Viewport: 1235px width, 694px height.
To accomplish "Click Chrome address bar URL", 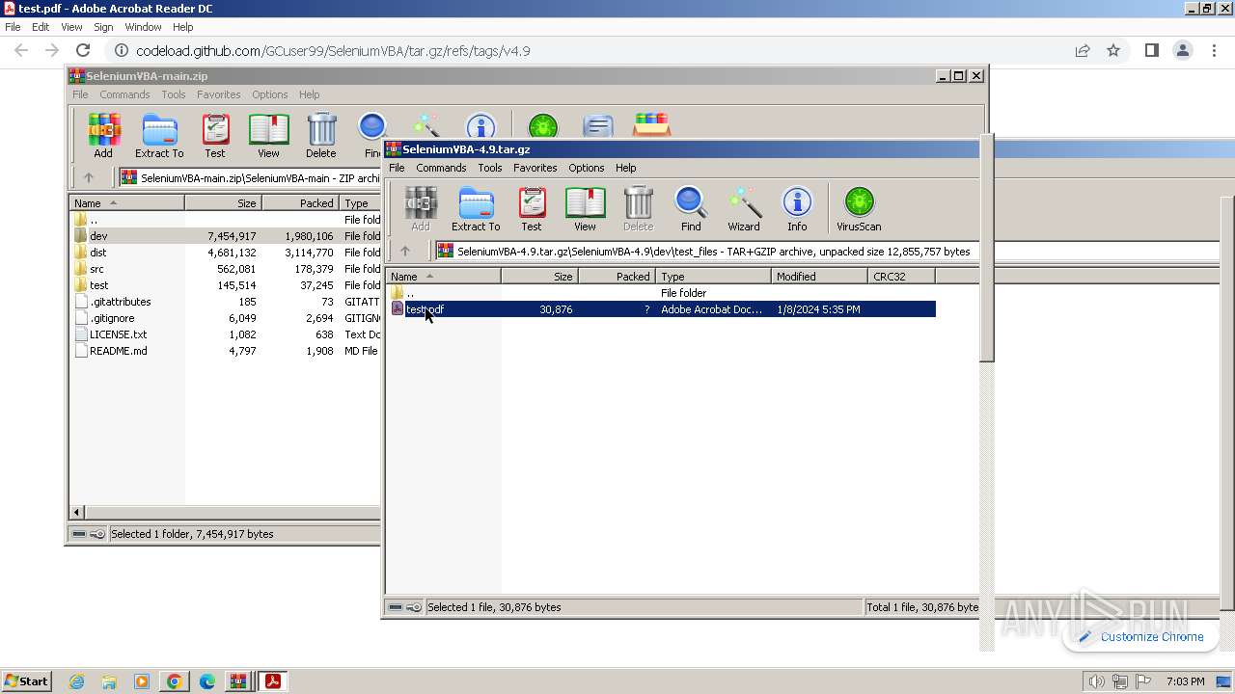I will click(333, 51).
